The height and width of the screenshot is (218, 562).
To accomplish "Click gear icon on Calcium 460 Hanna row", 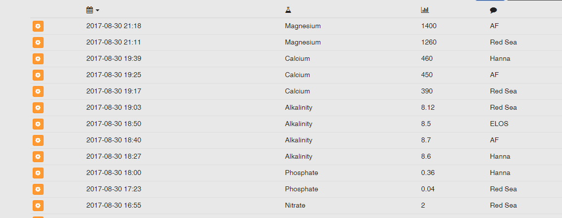I will pyautogui.click(x=38, y=59).
